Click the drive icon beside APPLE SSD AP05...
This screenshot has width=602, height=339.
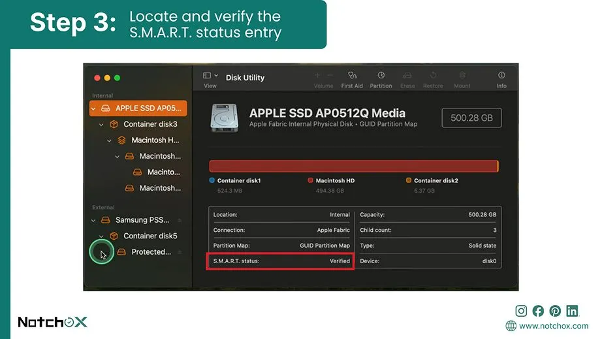click(106, 108)
